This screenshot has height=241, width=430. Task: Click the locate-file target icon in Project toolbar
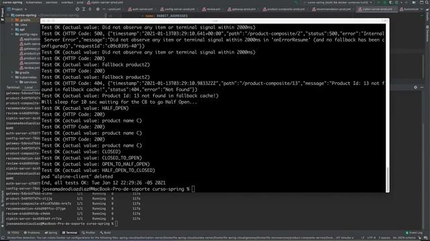(78, 9)
